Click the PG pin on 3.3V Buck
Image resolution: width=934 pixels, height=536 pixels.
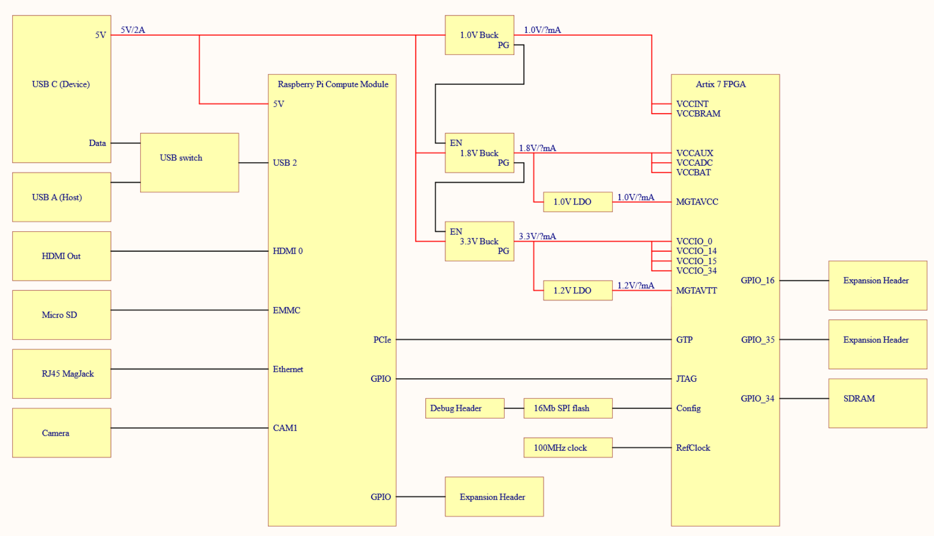503,251
